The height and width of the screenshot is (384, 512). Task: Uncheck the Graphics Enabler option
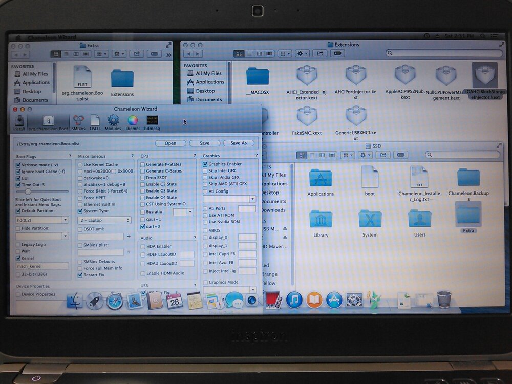(x=205, y=164)
